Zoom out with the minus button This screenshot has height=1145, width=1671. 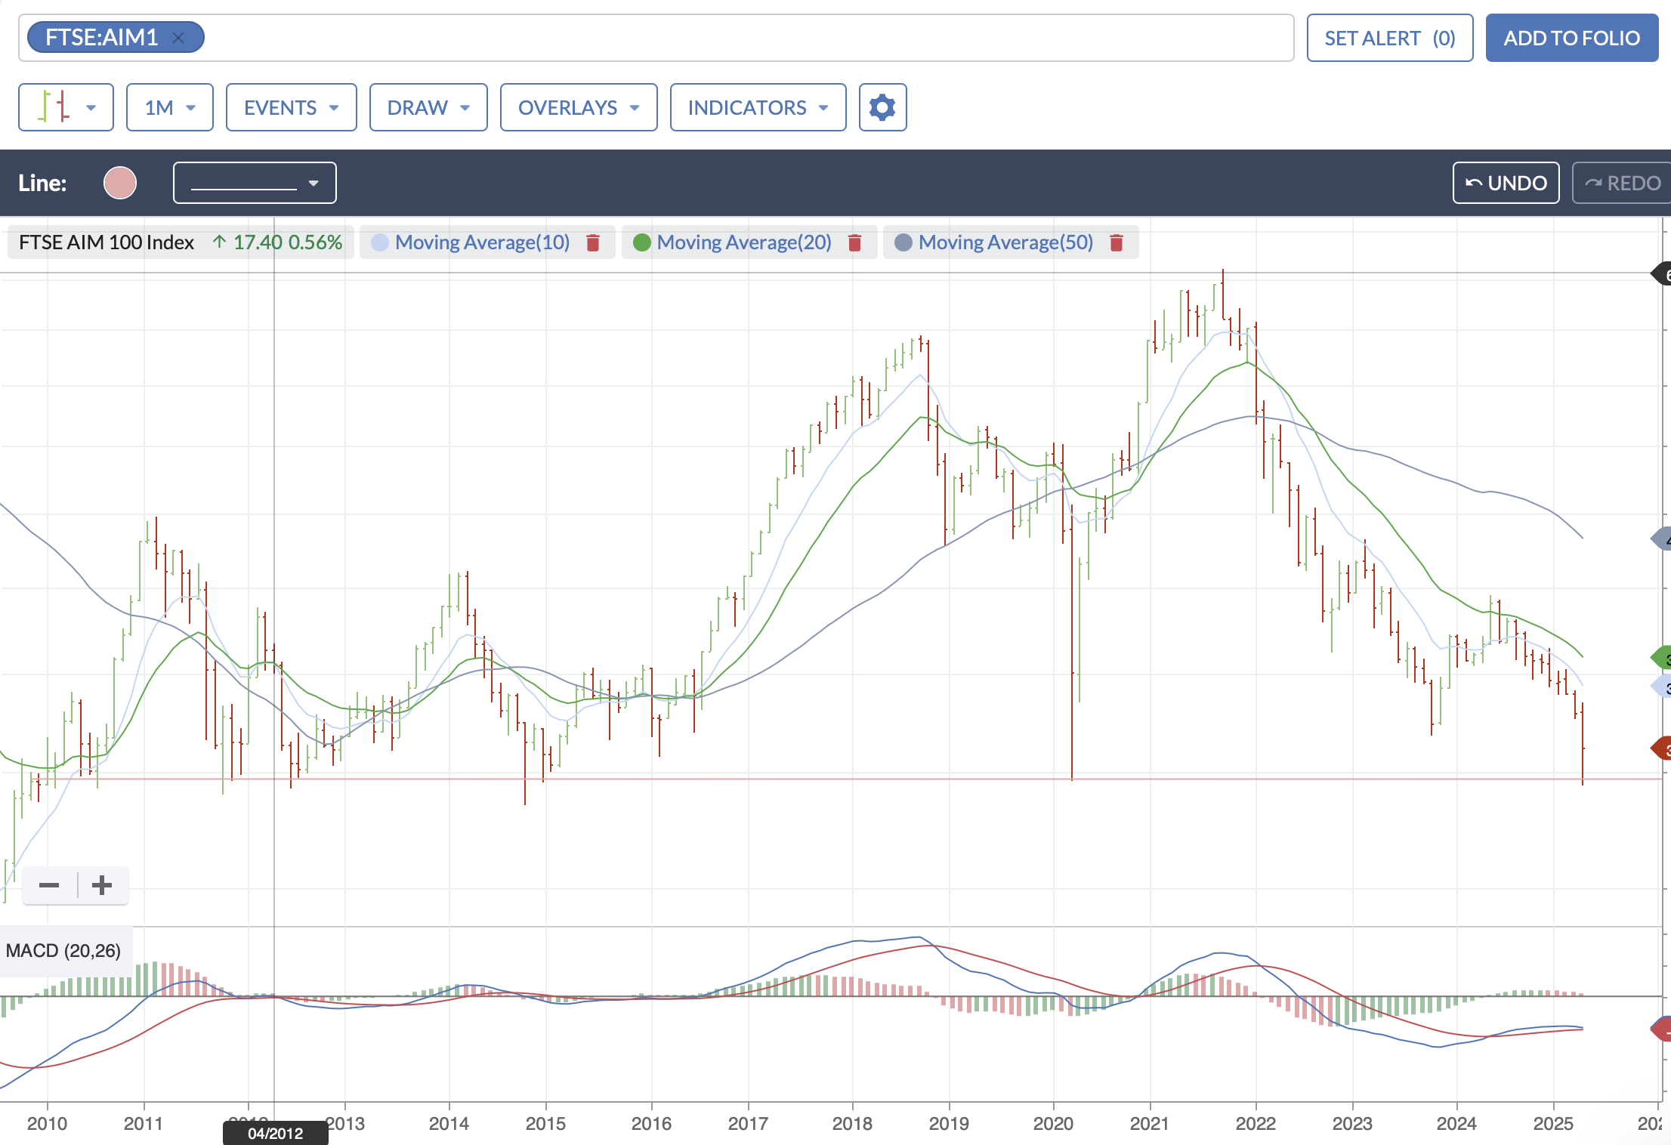click(x=49, y=885)
